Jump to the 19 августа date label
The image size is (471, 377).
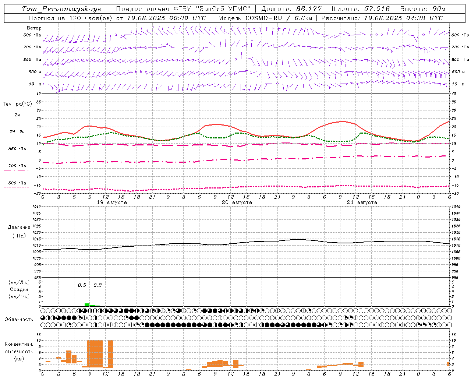click(x=112, y=202)
